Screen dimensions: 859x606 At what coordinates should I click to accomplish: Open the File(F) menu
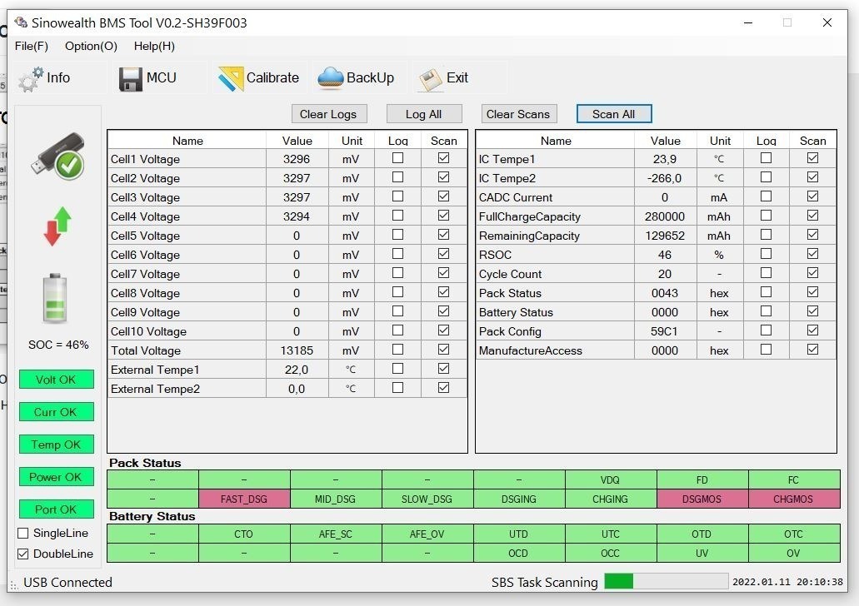(31, 46)
